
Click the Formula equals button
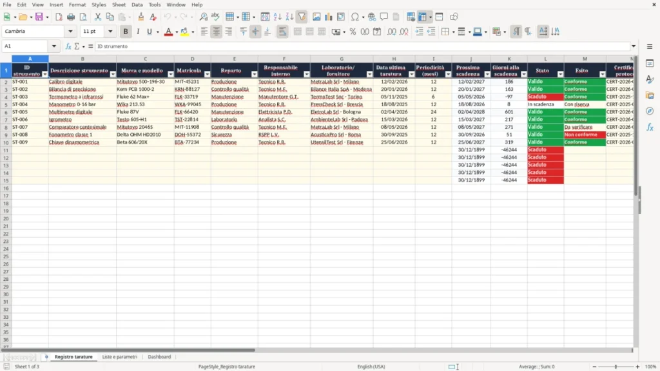[x=90, y=46]
